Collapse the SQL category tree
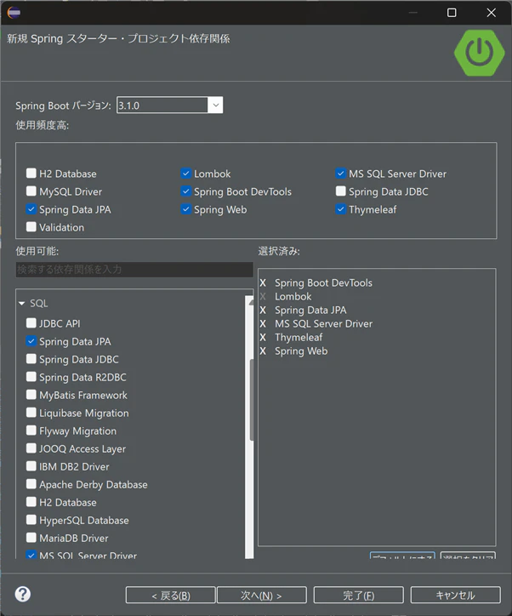 [21, 303]
